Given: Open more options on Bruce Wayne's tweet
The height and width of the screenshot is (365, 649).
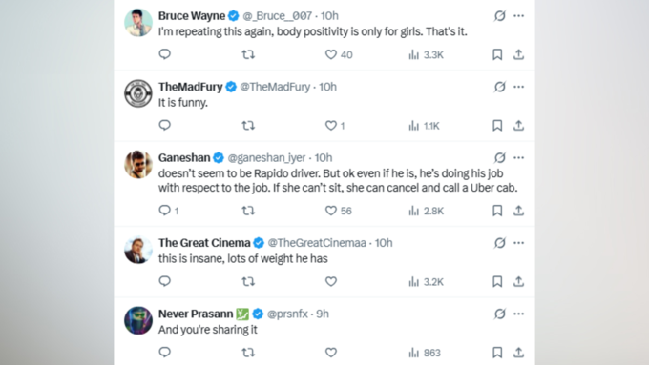Looking at the screenshot, I should point(518,15).
